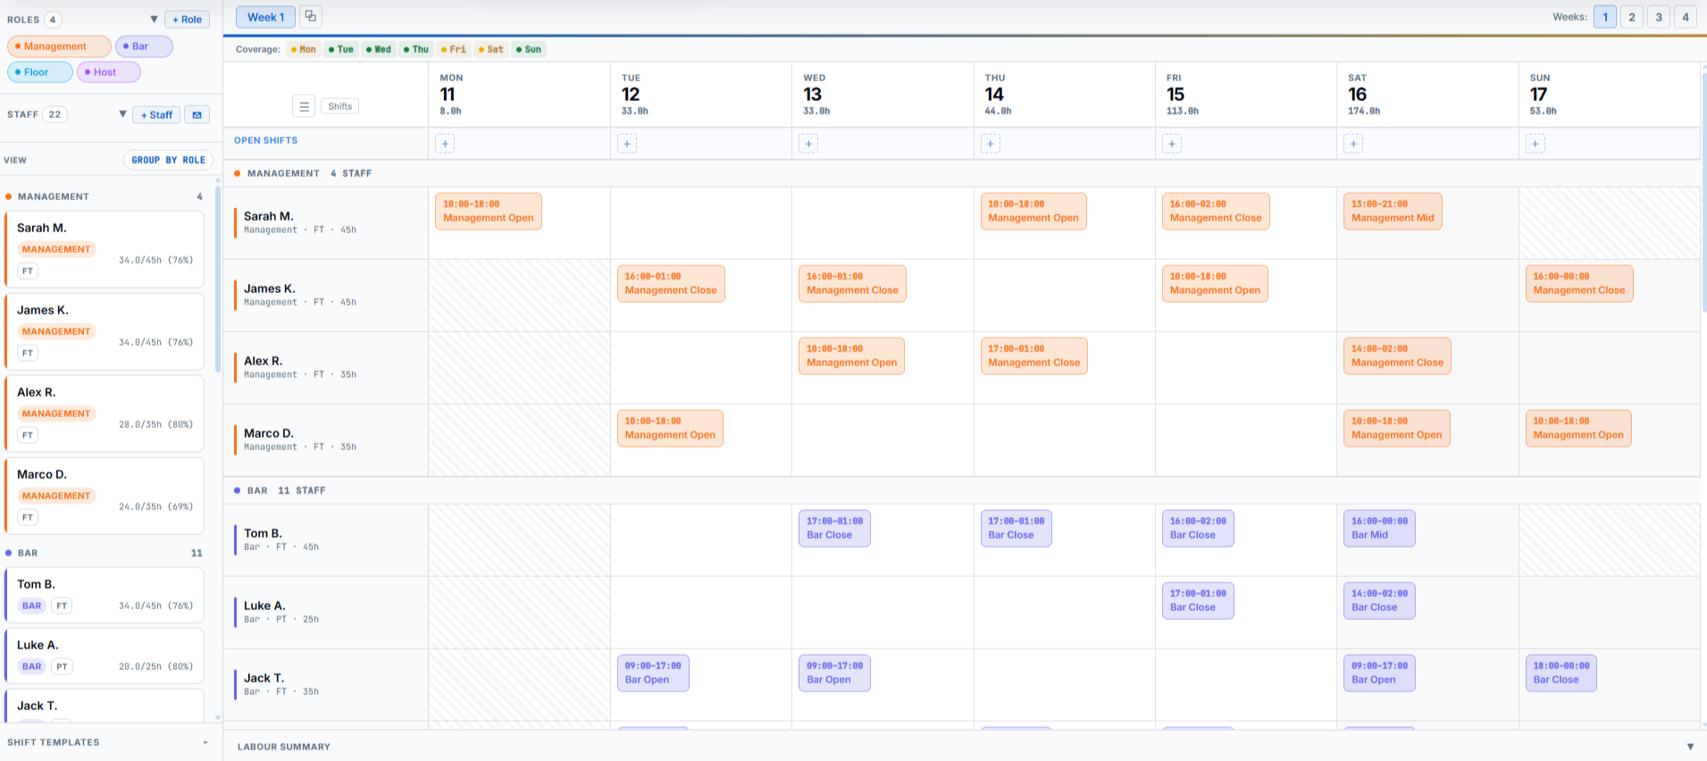Screen dimensions: 1707x761
Task: Switch to weeks view 3
Action: coord(1659,17)
